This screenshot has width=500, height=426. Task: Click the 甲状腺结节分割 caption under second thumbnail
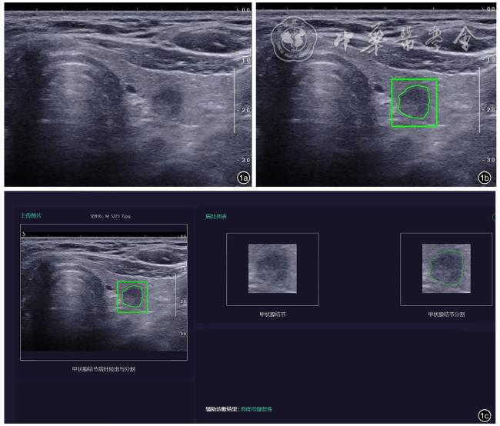(x=446, y=315)
